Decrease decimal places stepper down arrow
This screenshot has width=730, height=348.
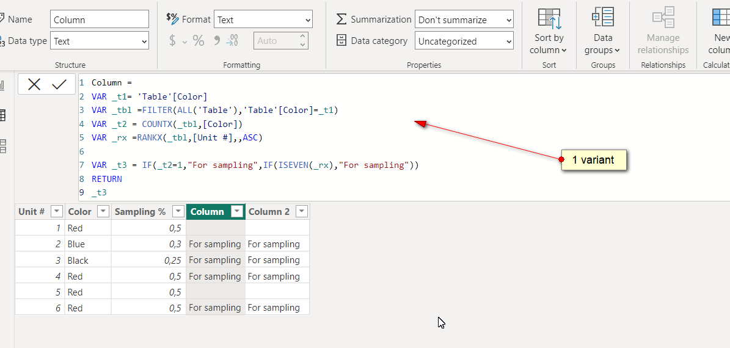point(303,45)
